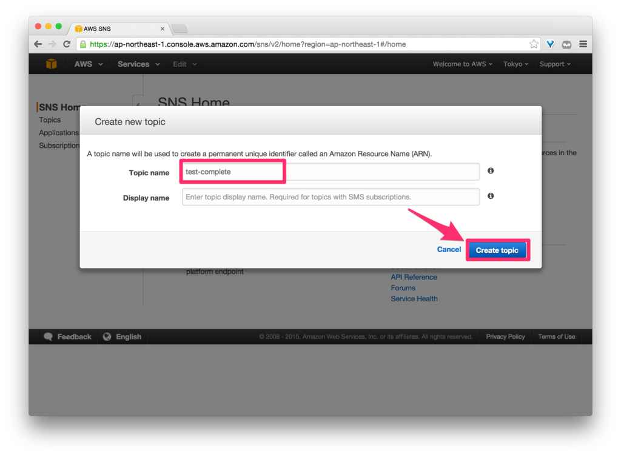Click the red window close button
621x457 pixels.
point(38,26)
